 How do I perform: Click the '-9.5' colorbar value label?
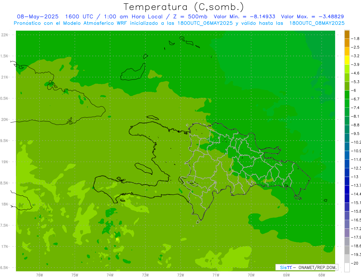[x=355, y=133]
